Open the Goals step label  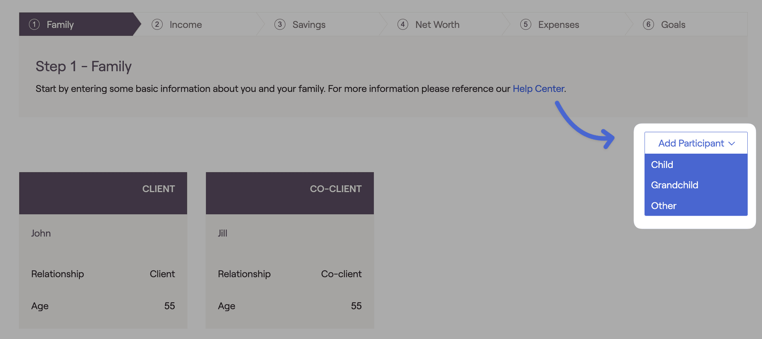click(x=673, y=25)
